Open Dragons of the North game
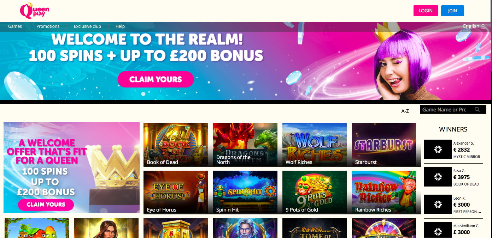Screen dimensions: 492x238 point(245,145)
